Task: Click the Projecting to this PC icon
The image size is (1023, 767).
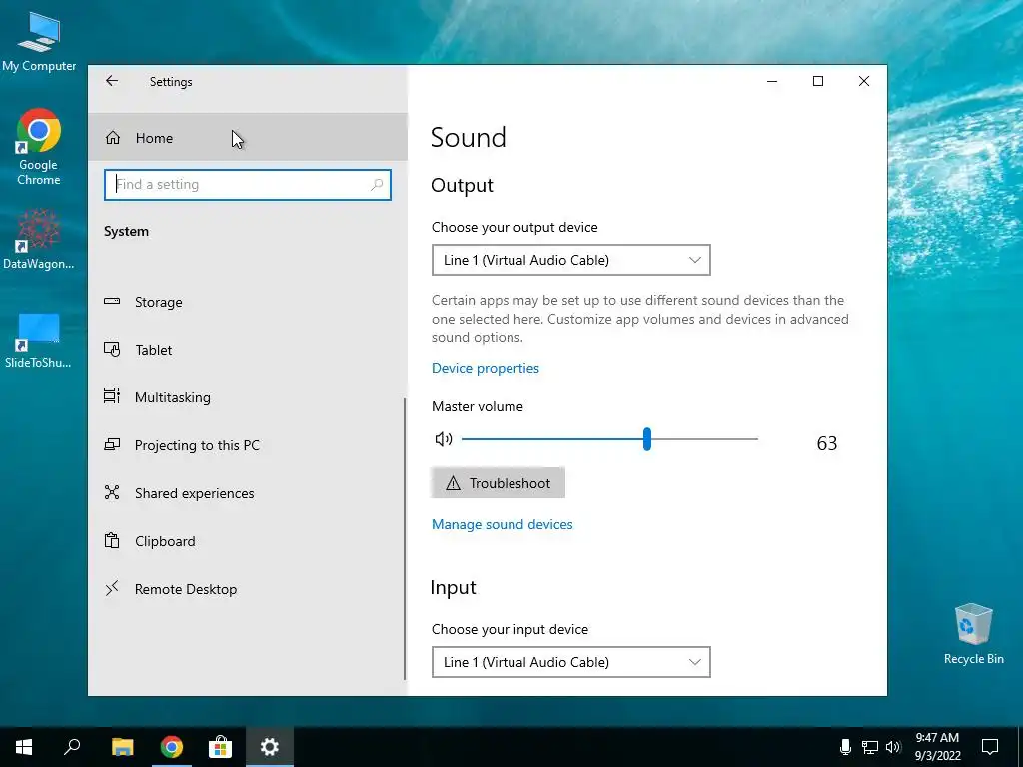Action: 112,444
